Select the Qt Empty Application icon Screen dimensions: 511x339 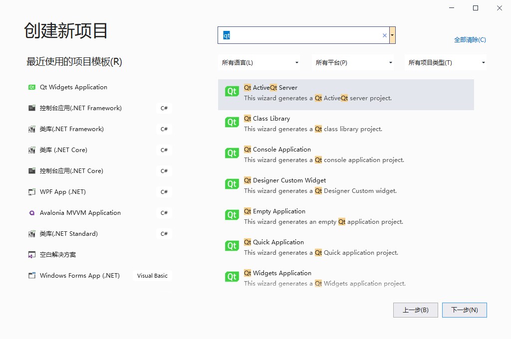(x=231, y=215)
